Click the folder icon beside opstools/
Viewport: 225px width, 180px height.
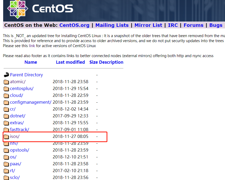point(6,150)
